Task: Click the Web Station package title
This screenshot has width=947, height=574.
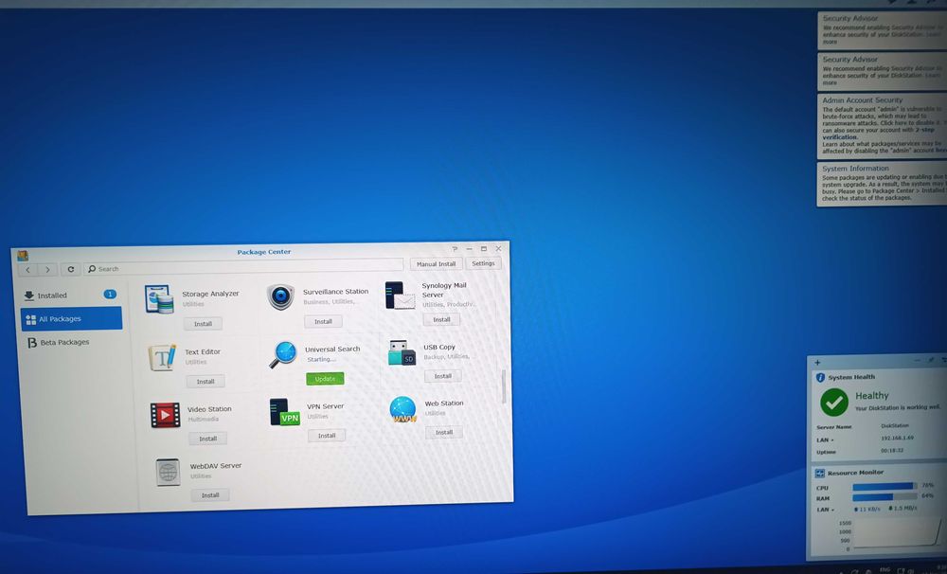Action: tap(444, 404)
